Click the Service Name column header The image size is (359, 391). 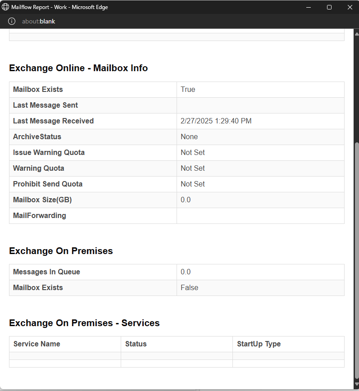point(36,344)
